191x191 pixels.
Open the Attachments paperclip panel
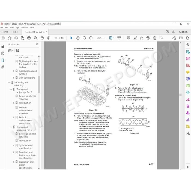pyautogui.click(x=3, y=67)
